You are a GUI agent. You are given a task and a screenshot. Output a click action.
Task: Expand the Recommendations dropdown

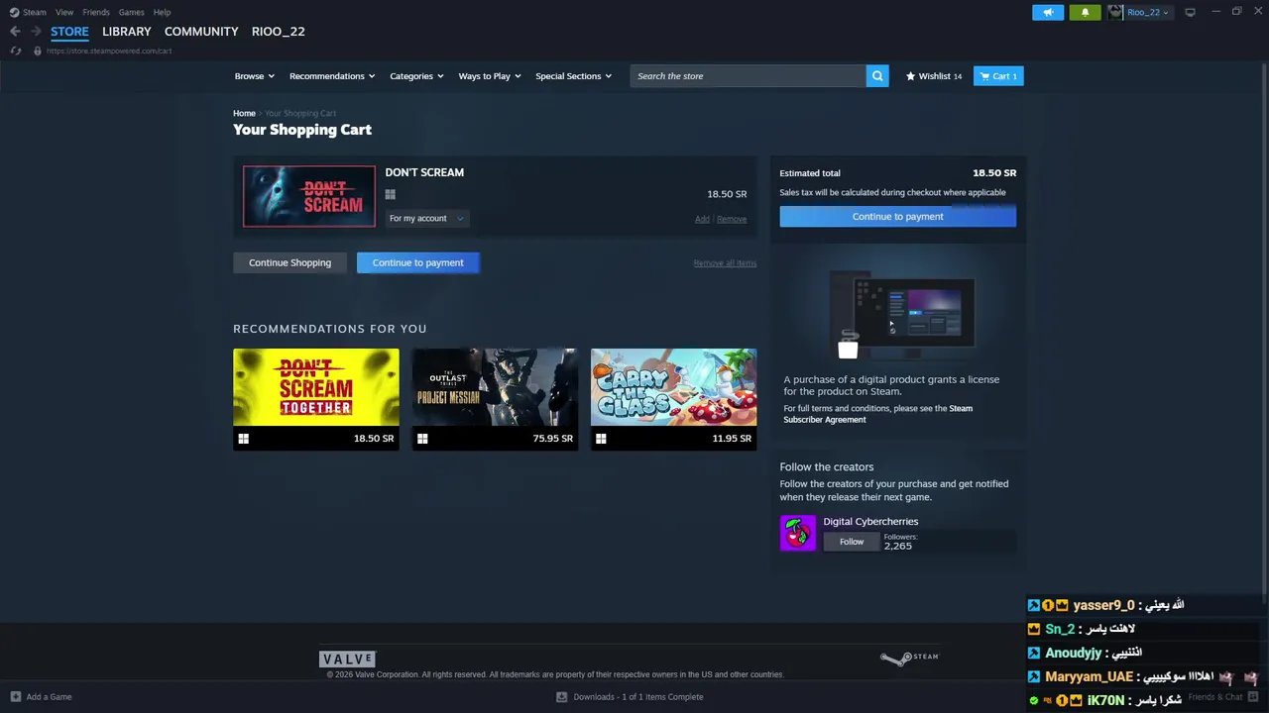click(x=332, y=76)
